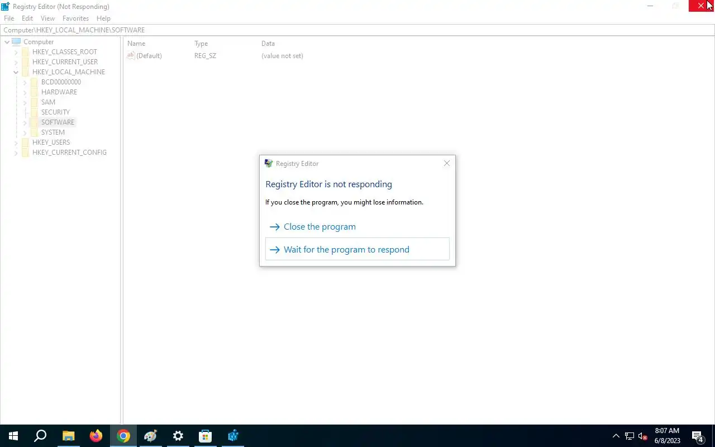The height and width of the screenshot is (447, 715).
Task: Expand the SOFTWARE key arrow
Action: (x=25, y=122)
